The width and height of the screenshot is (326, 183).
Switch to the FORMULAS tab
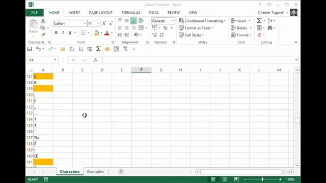coord(131,13)
